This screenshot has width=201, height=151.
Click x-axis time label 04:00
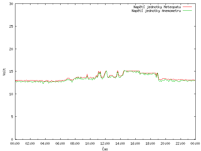45,143
